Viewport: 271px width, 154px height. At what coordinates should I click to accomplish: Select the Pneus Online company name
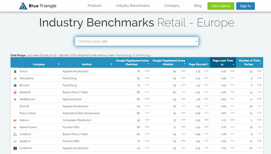[x=27, y=113]
